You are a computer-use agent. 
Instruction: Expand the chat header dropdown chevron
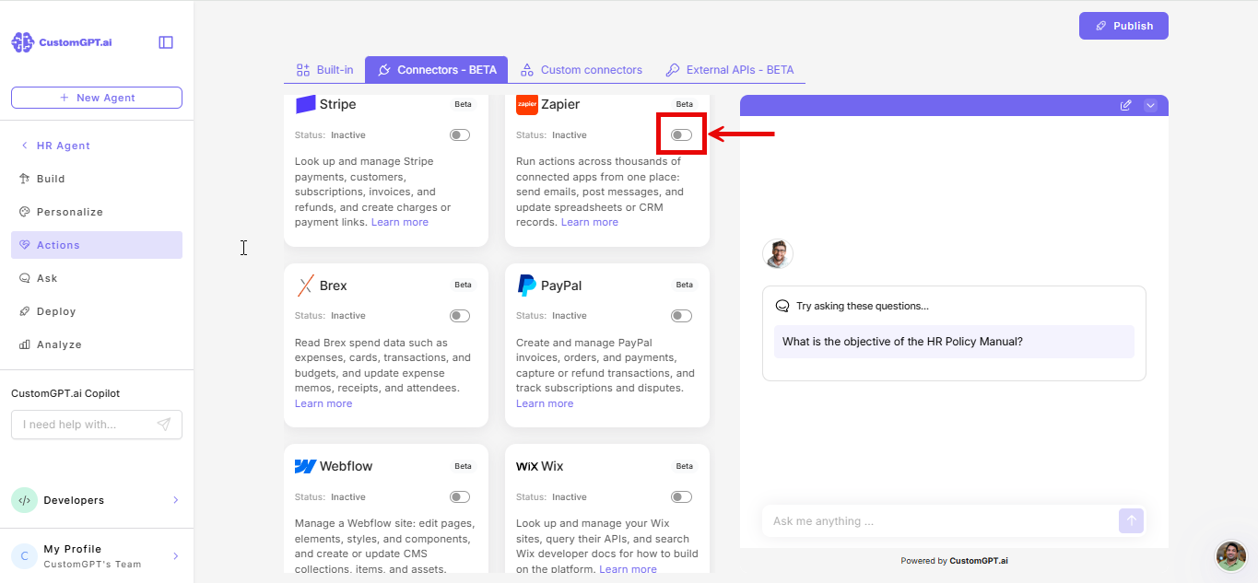[x=1150, y=105]
